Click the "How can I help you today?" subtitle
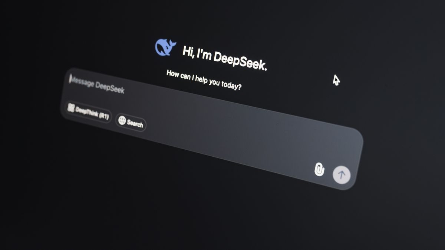The width and height of the screenshot is (445, 250). click(x=204, y=80)
